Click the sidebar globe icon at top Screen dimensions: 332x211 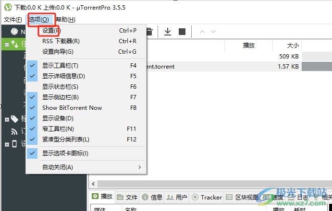point(14,32)
